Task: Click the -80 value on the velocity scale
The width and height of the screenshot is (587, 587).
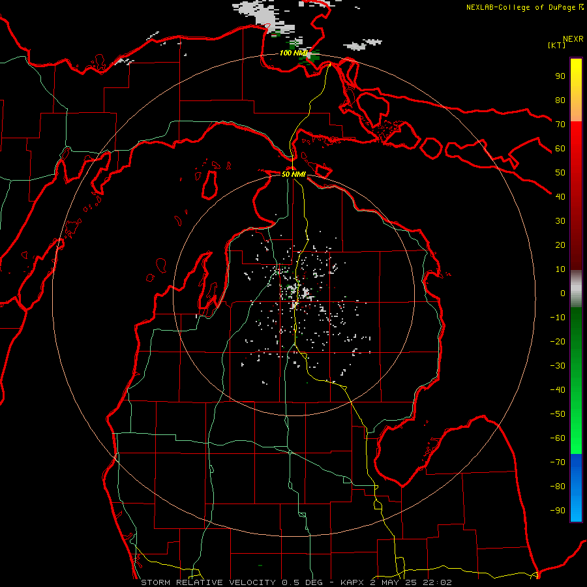Action: click(558, 487)
